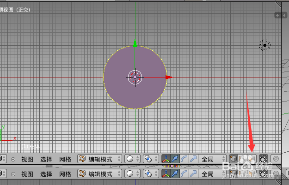Select the scale manipulator in the upper header

[193, 159]
